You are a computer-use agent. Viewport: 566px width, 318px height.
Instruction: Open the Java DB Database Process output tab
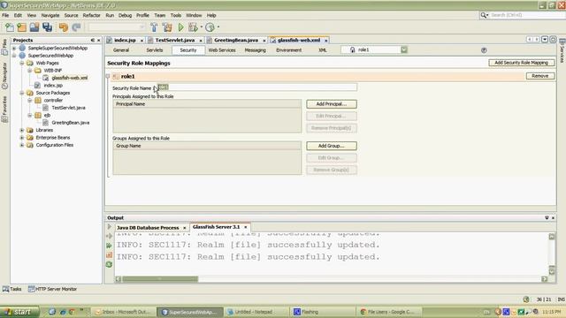coord(148,228)
